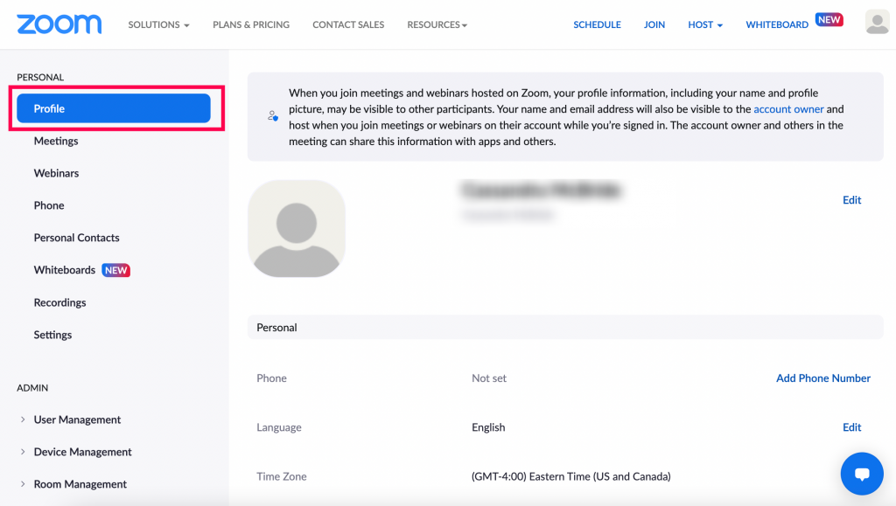The image size is (896, 506).
Task: Click the Whiteboards NEW badge icon
Action: pos(116,270)
